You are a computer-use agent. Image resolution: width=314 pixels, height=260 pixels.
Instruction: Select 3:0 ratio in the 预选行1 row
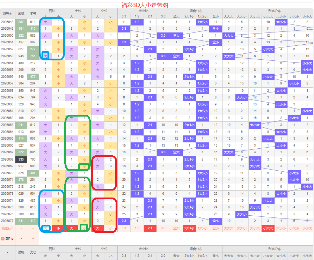click(163, 228)
